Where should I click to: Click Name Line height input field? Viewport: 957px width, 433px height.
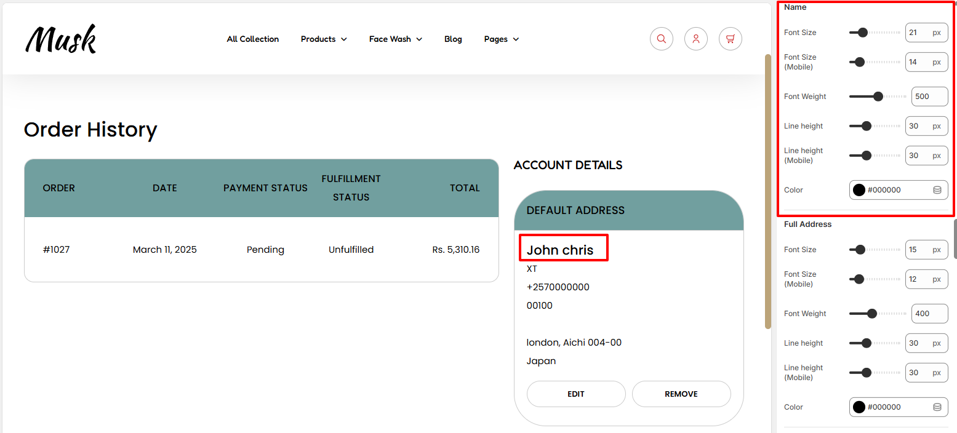(x=926, y=126)
